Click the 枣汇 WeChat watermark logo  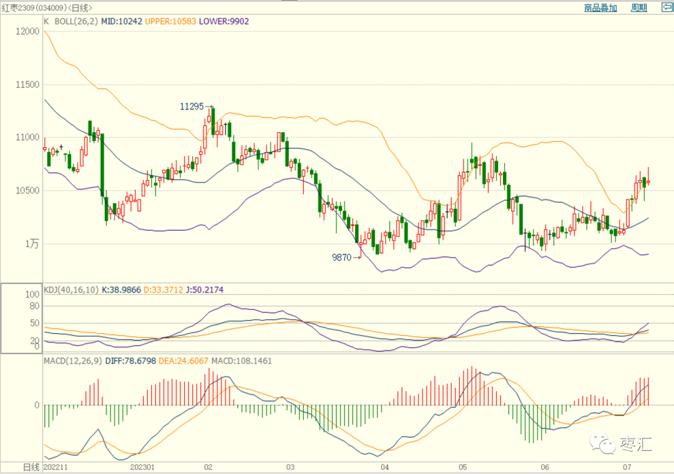point(621,444)
